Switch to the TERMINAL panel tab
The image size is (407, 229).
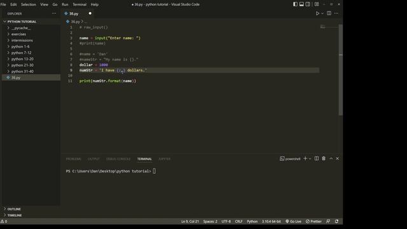click(144, 159)
